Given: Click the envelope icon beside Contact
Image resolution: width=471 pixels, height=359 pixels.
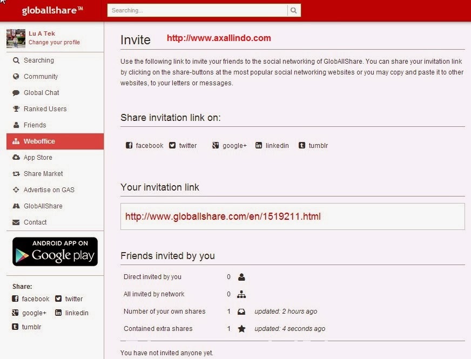Looking at the screenshot, I should pyautogui.click(x=16, y=222).
